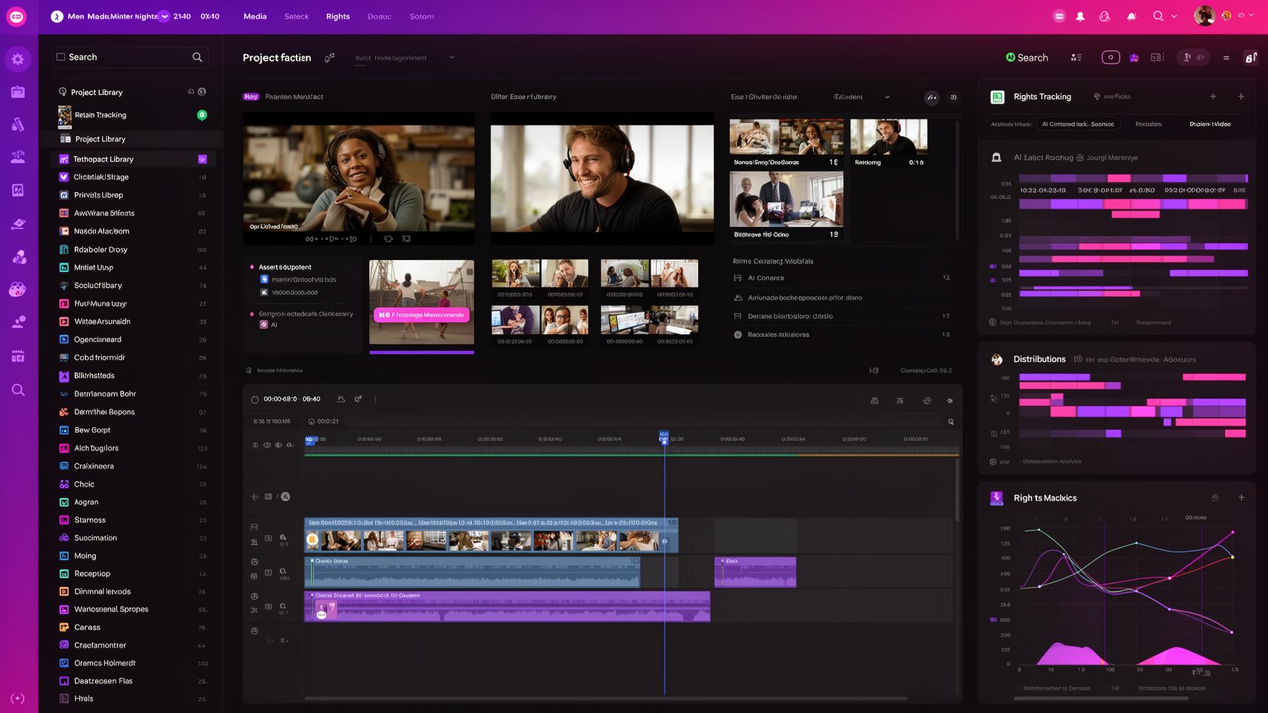Click the undo arrow icon near the timecode display

341,399
